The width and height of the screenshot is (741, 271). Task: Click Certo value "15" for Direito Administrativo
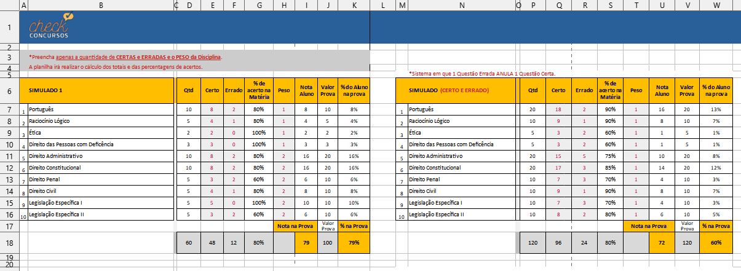click(x=559, y=156)
